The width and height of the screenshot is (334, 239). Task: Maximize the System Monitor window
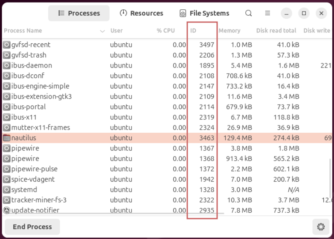coord(304,13)
